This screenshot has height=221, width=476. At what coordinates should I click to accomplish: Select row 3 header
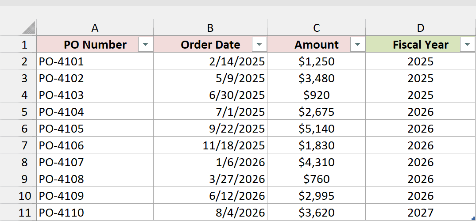(18, 78)
